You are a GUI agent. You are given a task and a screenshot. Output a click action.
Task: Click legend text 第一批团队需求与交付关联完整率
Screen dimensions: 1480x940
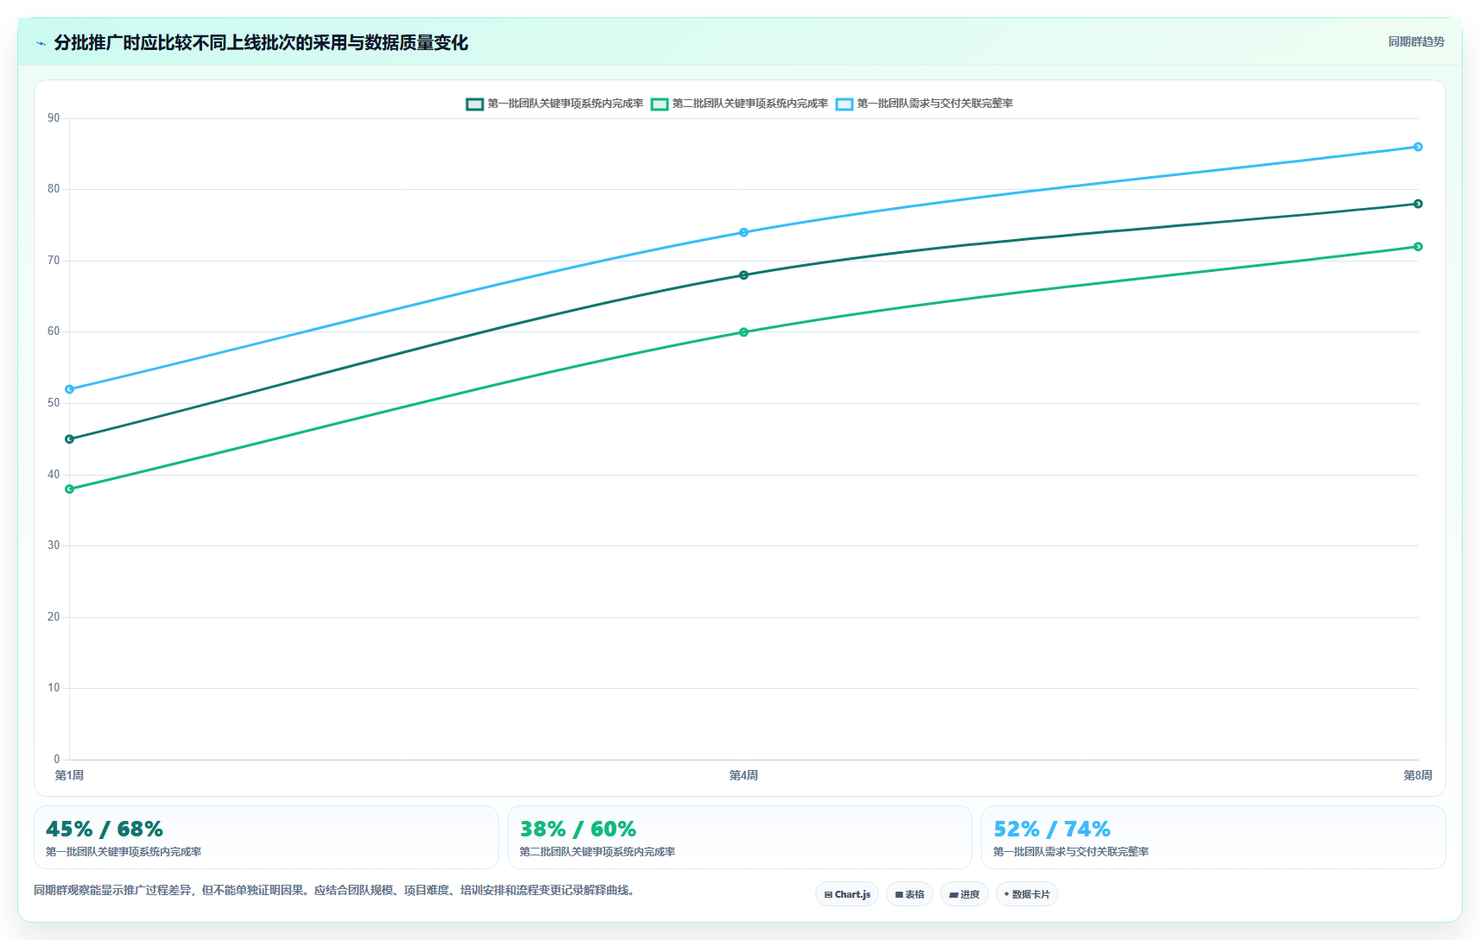click(934, 104)
